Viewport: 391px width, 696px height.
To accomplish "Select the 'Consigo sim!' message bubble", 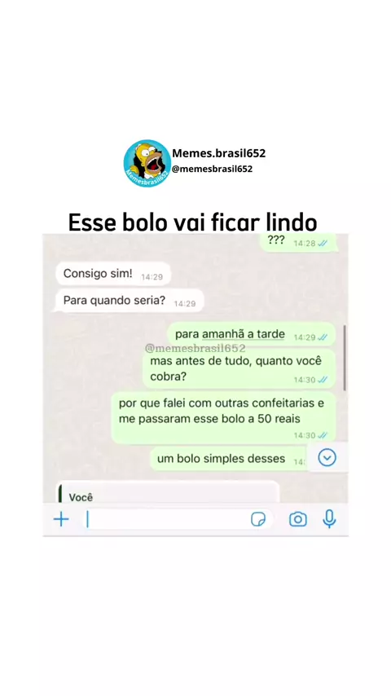I will [x=113, y=274].
